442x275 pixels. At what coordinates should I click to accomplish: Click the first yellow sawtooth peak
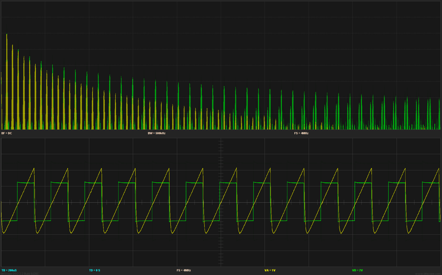click(34, 169)
